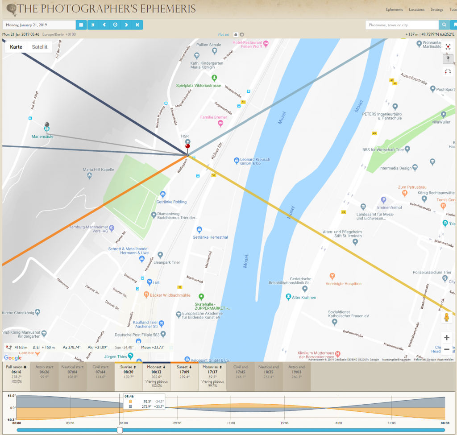The image size is (457, 435).
Task: Switch map to Satellit view
Action: pyautogui.click(x=40, y=47)
